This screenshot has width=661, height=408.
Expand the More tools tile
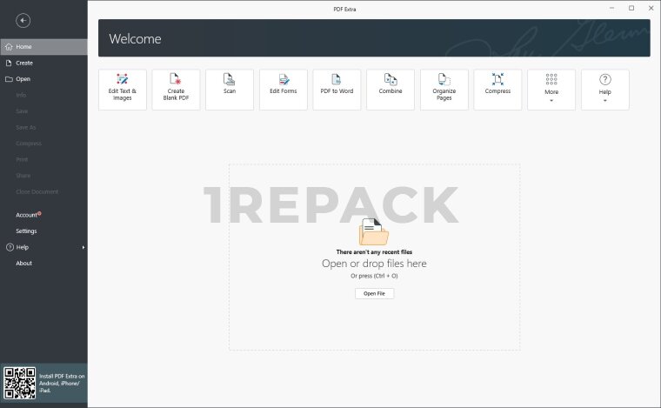coord(551,90)
